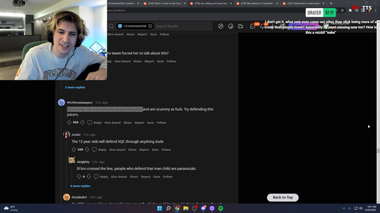380x213 pixels.
Task: Report the zGnitz comment
Action: 144,150
